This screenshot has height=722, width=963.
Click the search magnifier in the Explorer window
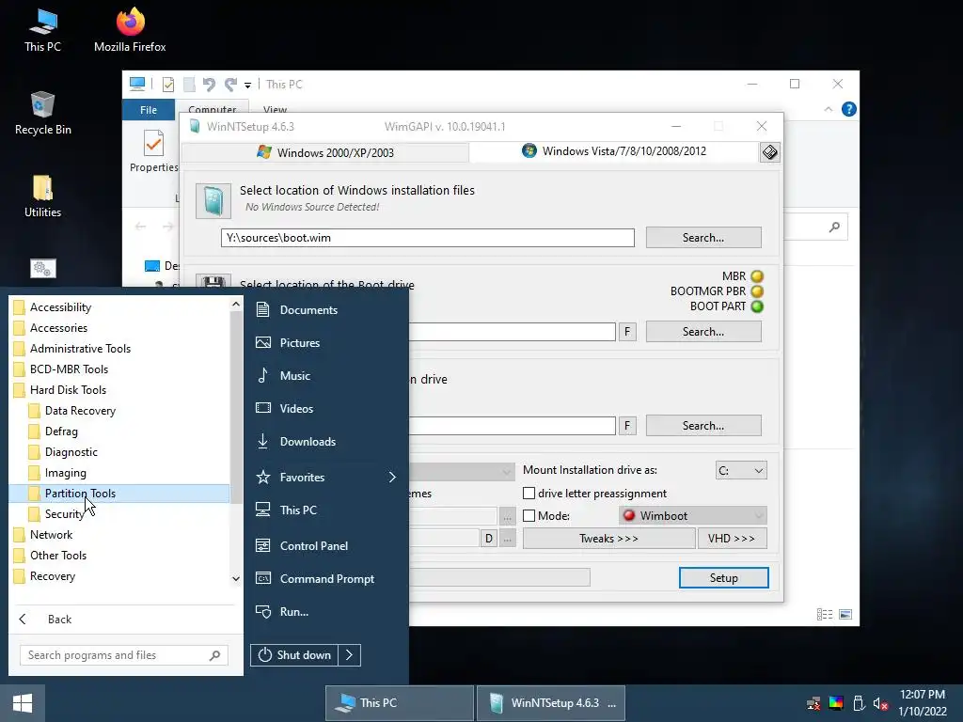[x=834, y=228]
